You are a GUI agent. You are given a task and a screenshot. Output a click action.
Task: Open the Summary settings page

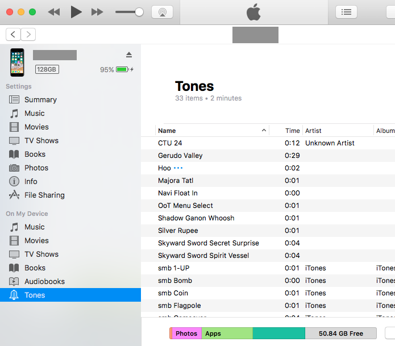pos(40,100)
